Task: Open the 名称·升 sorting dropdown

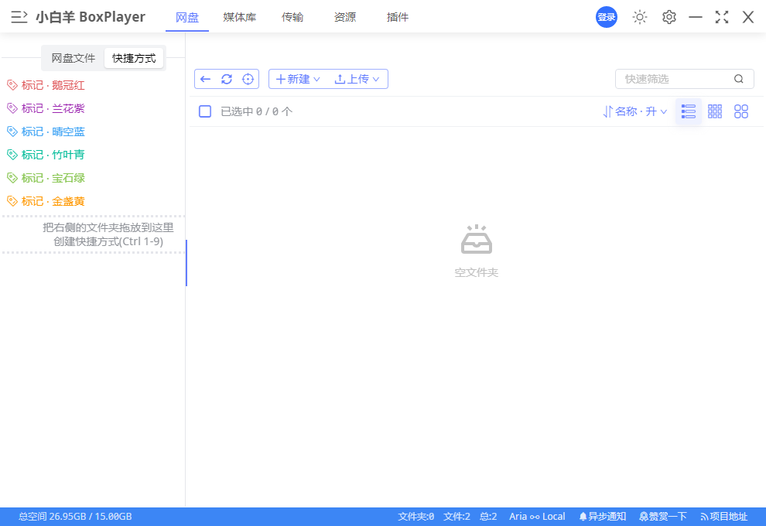Action: click(x=634, y=111)
